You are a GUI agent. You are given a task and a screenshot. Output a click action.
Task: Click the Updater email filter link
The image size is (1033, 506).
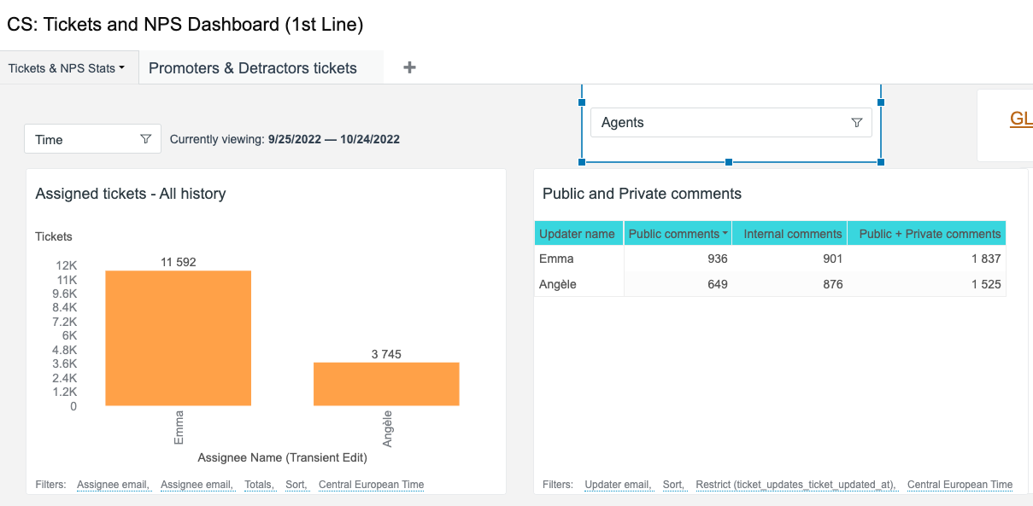[x=618, y=485]
